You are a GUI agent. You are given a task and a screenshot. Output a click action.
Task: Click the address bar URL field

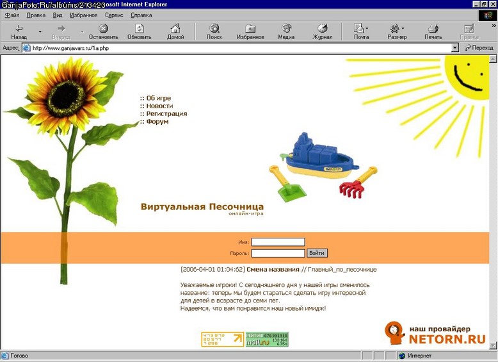(241, 48)
